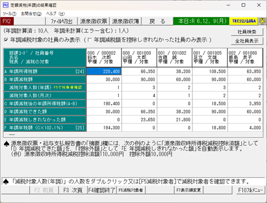Click the red PX2 logo on toolbar
Viewport: 267px width, 203px height.
tap(7, 21)
